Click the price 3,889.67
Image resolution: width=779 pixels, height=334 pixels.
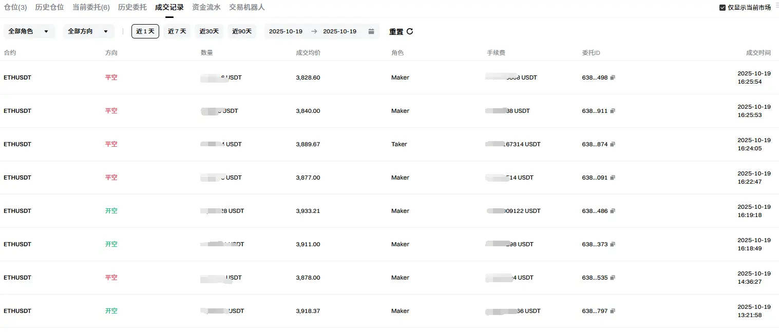tap(308, 145)
